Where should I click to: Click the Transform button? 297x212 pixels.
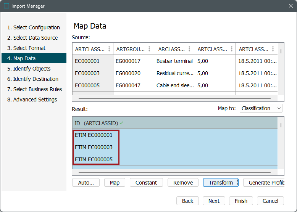(x=221, y=183)
